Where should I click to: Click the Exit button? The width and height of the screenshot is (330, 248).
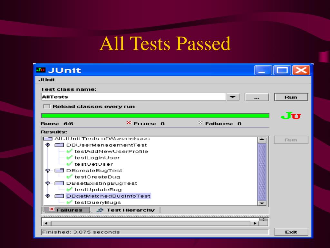[x=291, y=232]
